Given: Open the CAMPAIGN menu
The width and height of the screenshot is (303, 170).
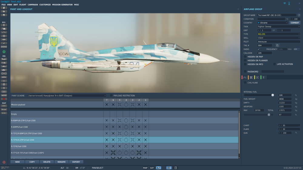Looking at the screenshot, I should [x=33, y=5].
